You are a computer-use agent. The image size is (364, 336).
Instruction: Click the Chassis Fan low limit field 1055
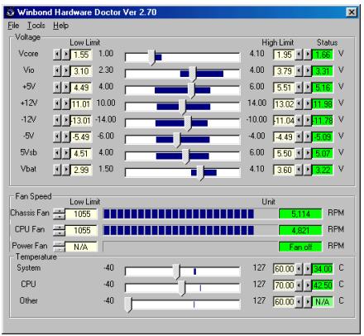(81, 214)
